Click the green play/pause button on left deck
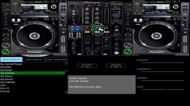This screenshot has width=190, height=106. pos(6,52)
